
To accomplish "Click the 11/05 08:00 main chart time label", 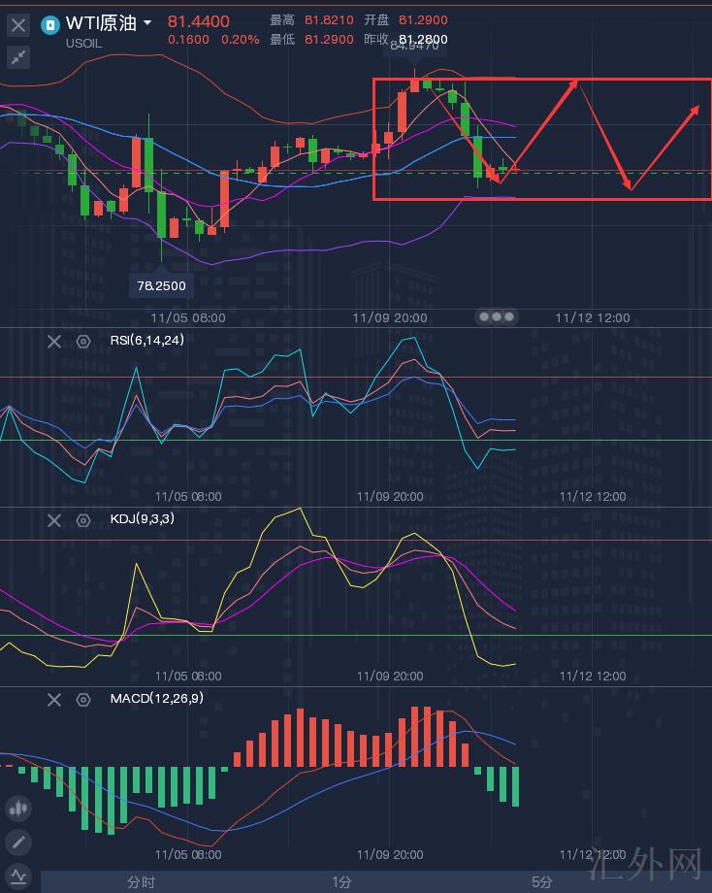I will tap(188, 317).
